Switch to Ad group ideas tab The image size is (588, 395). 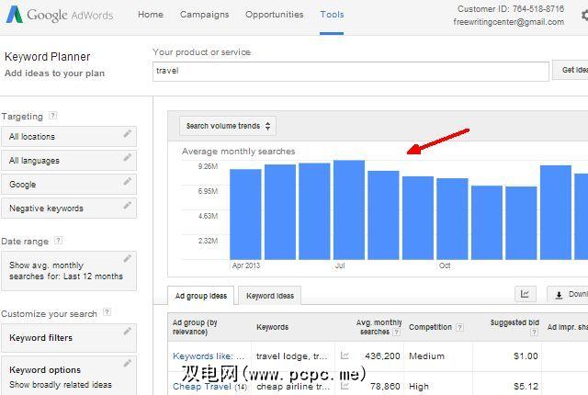point(200,296)
